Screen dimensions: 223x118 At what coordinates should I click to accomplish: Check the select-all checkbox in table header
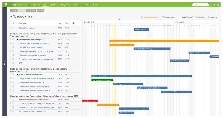tap(13, 23)
